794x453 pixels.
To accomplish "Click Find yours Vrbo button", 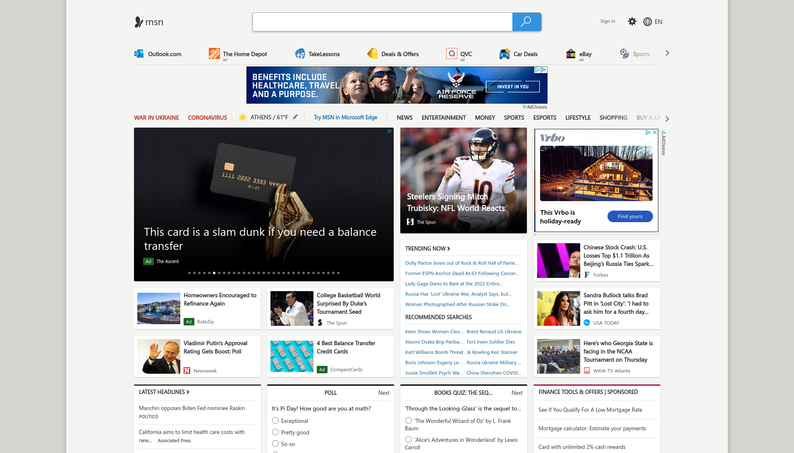I will tap(630, 216).
